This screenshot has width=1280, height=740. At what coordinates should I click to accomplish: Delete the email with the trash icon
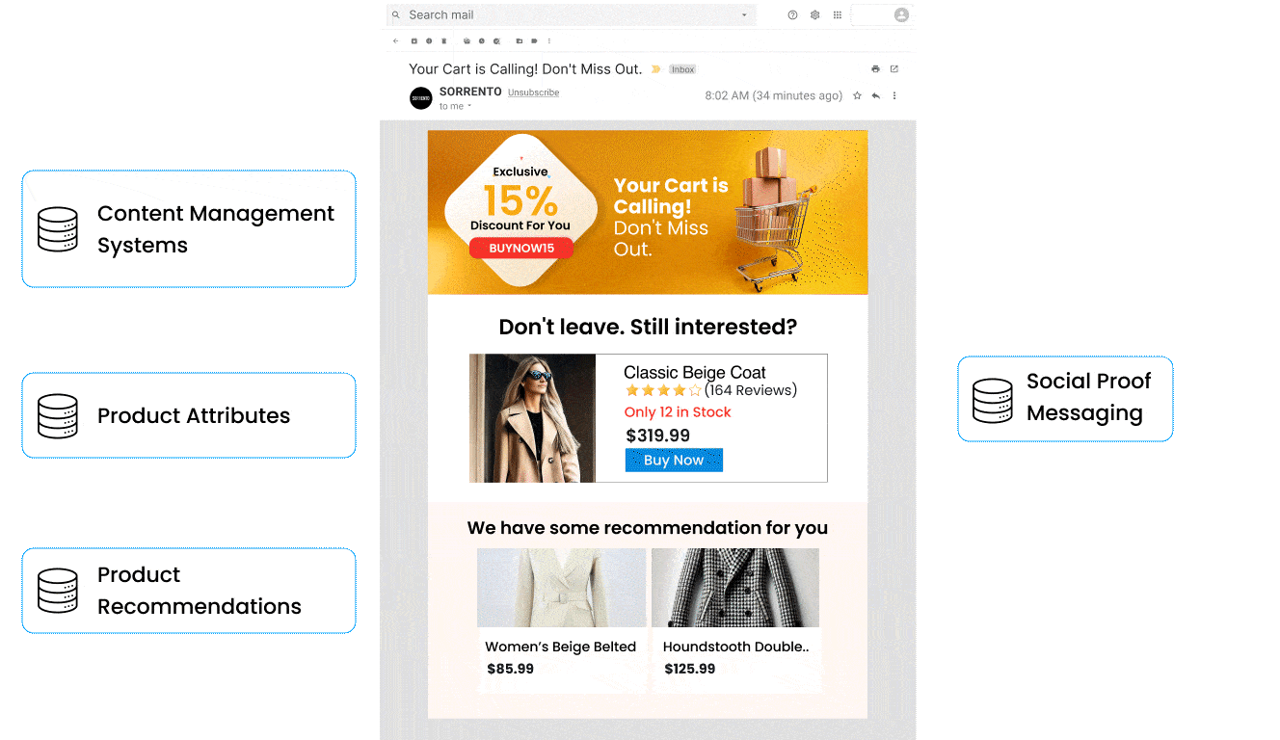coord(444,41)
